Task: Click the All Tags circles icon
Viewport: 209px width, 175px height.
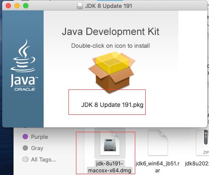Action: point(26,159)
